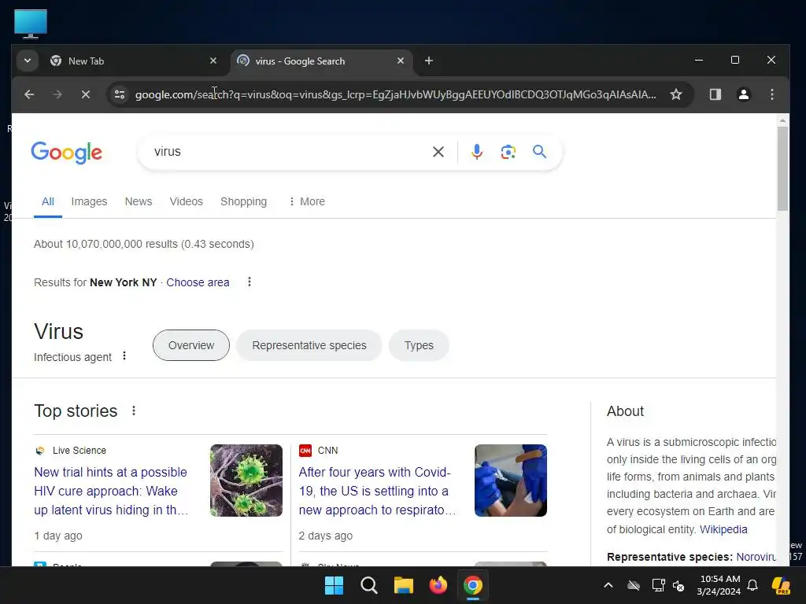Viewport: 806px width, 604px height.
Task: Switch to News results
Action: coord(139,201)
